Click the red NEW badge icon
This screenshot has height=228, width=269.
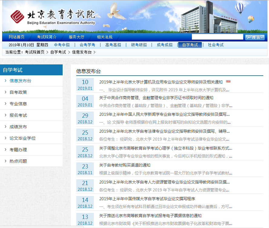click(228, 82)
